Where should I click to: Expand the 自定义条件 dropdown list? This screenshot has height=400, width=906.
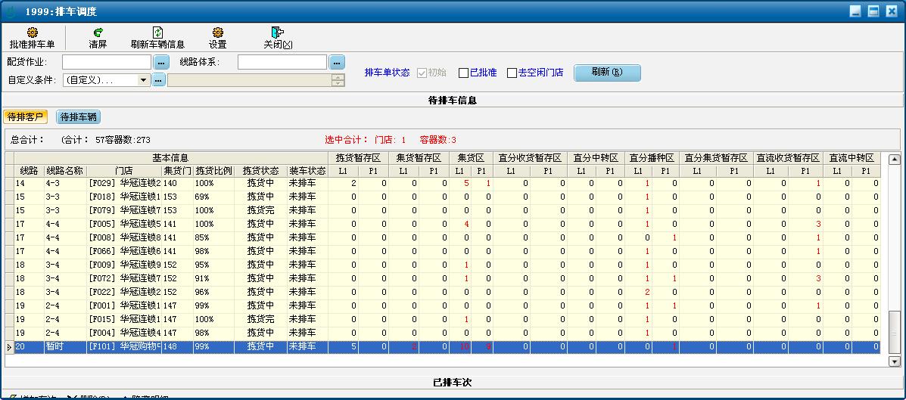[x=144, y=79]
